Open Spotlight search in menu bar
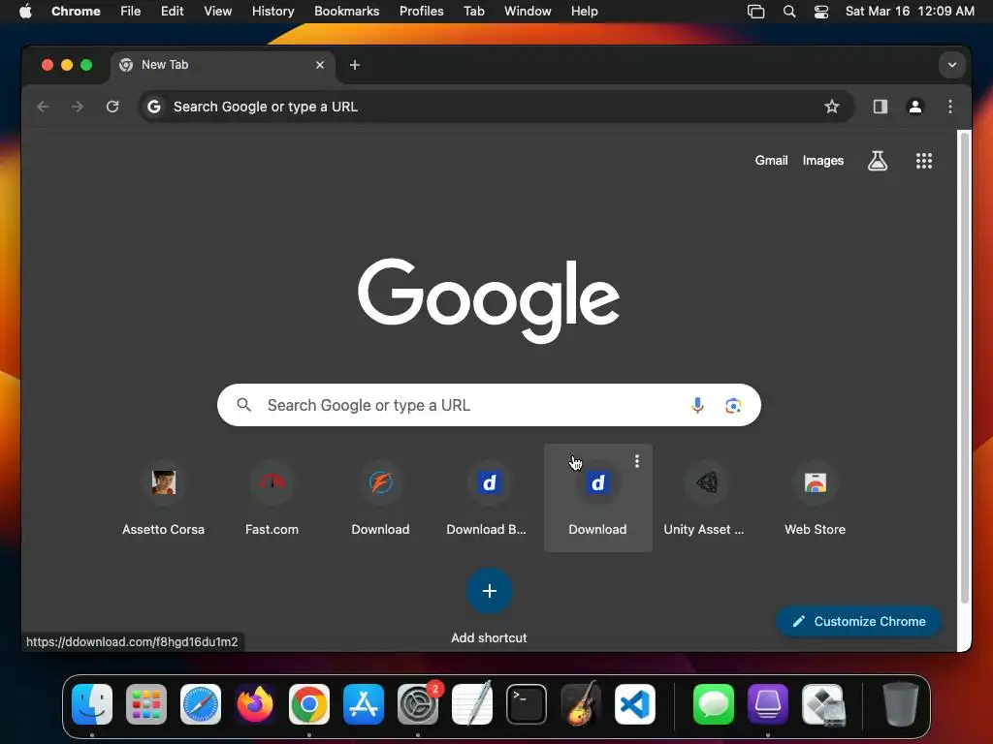This screenshot has width=993, height=744. click(789, 12)
